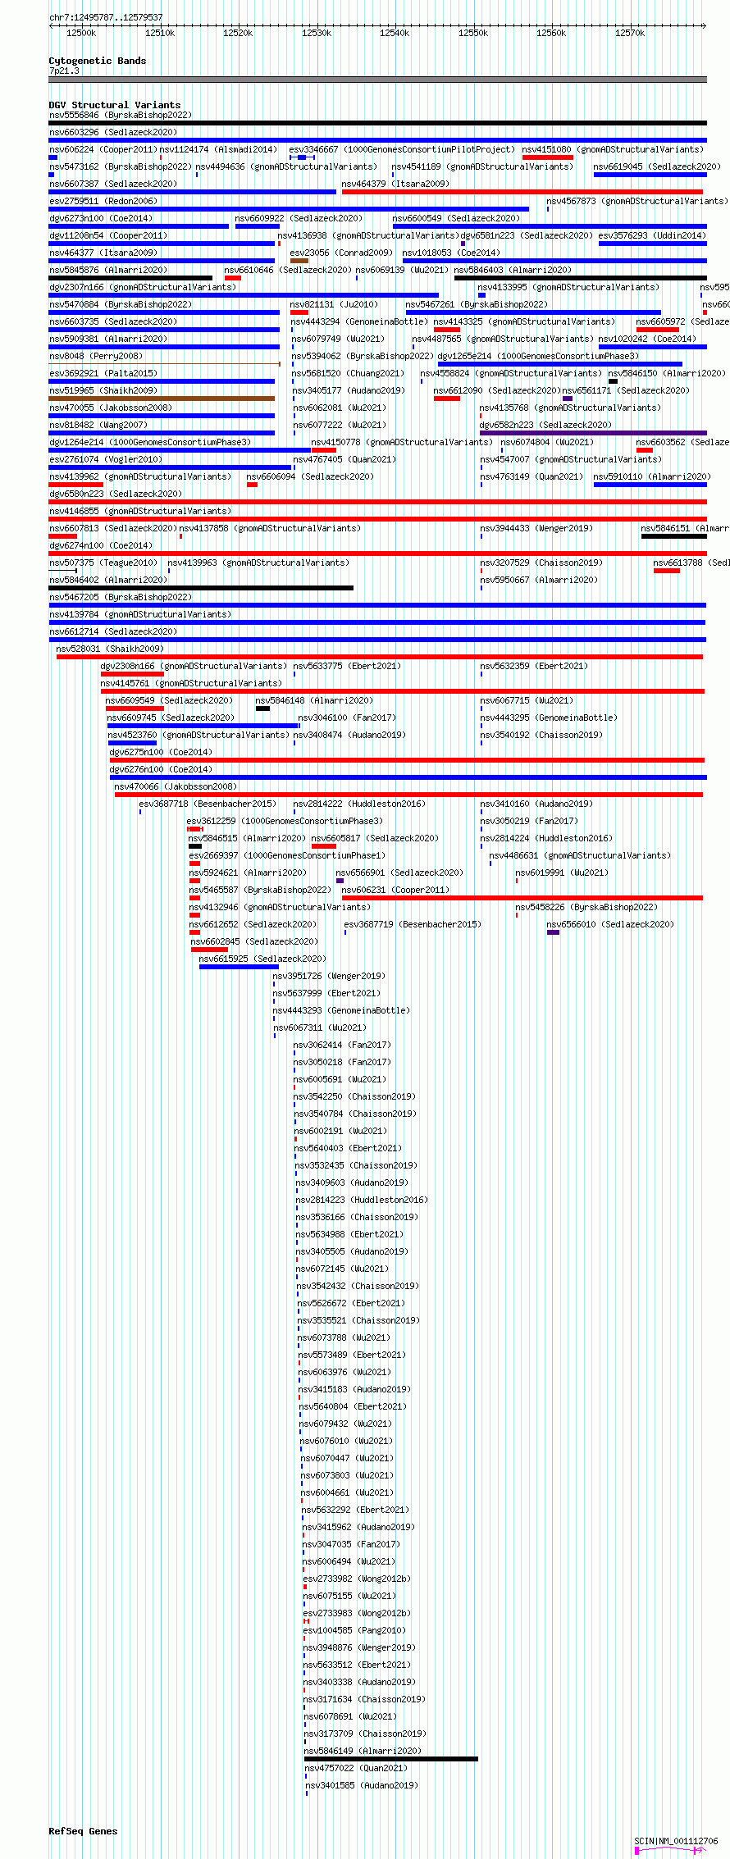Click the 12560k ruler position label
The height and width of the screenshot is (1859, 730).
[x=551, y=33]
